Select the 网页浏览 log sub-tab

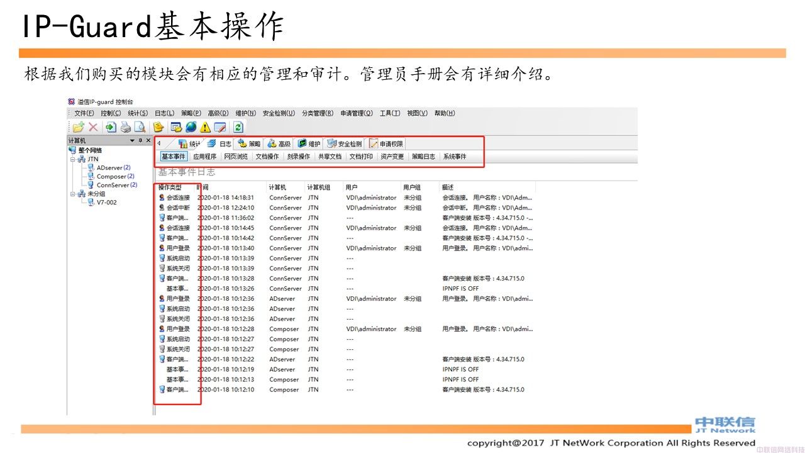(236, 157)
